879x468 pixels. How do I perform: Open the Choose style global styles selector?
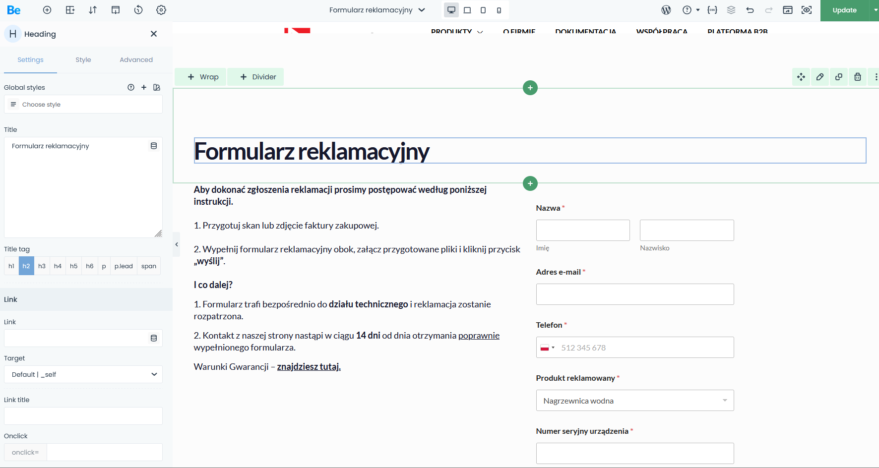pos(83,105)
